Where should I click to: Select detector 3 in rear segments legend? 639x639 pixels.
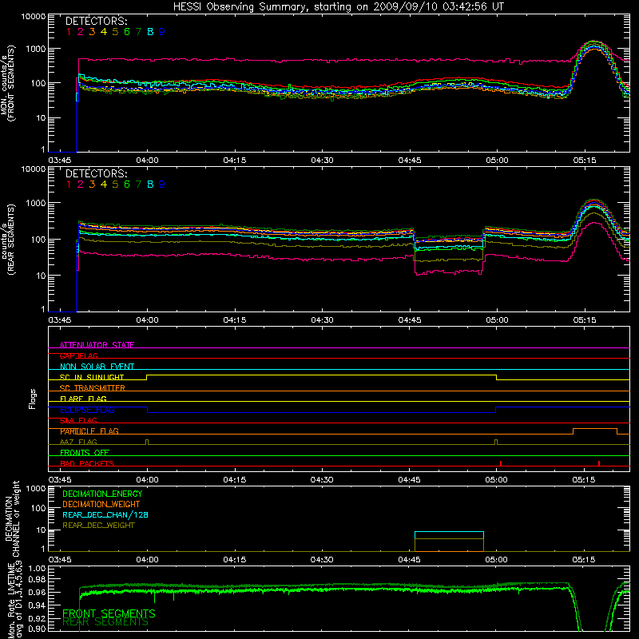click(x=92, y=185)
